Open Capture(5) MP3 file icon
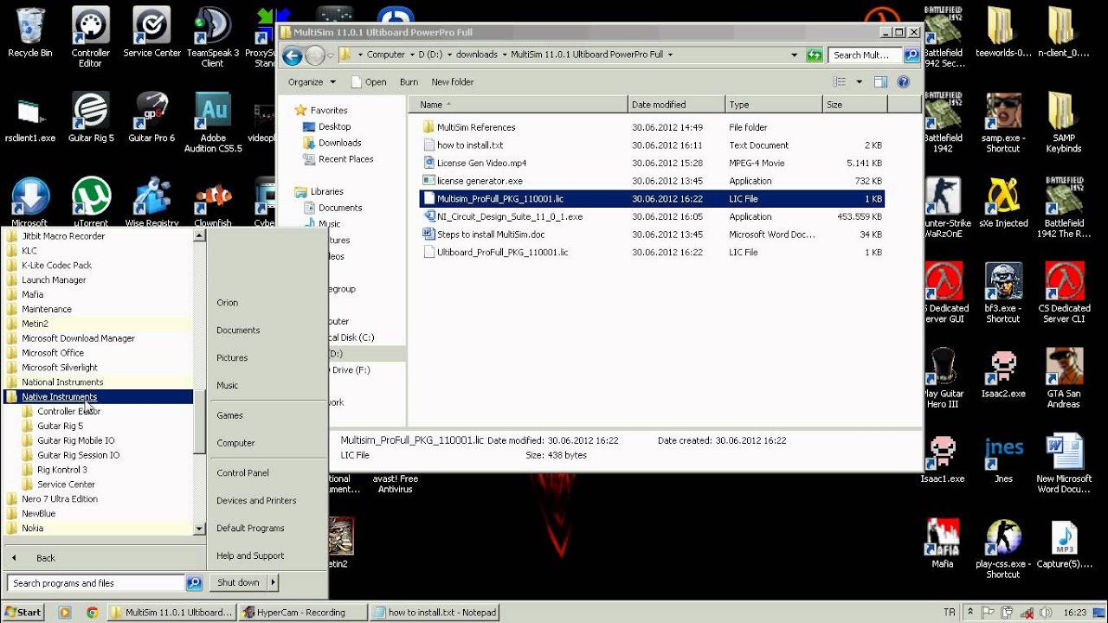1108x623 pixels. [x=1063, y=543]
